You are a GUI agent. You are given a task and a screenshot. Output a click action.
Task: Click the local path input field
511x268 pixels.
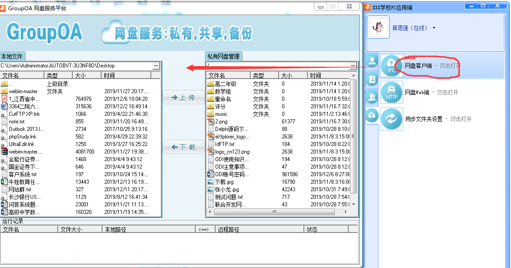75,66
